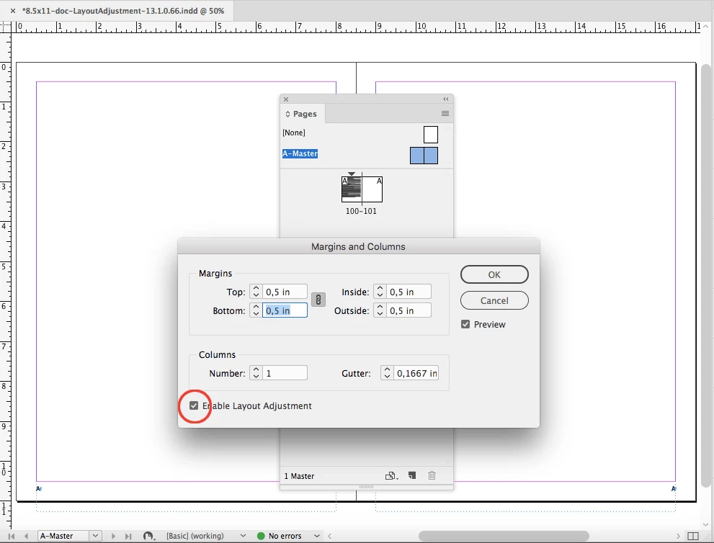Click the Outside margin stepper arrows
The height and width of the screenshot is (543, 714).
pyautogui.click(x=380, y=310)
